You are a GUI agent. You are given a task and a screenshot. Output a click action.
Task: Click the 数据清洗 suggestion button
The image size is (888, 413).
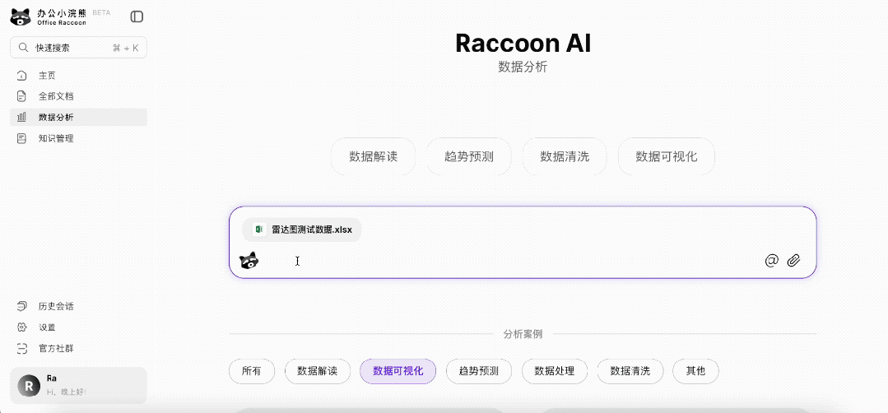click(x=565, y=156)
